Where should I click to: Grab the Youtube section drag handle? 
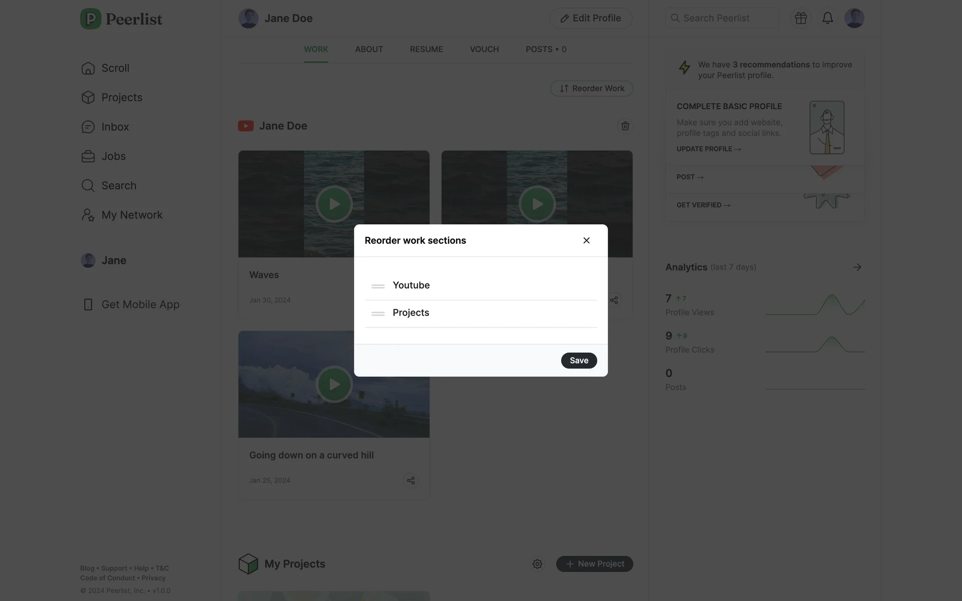point(378,286)
